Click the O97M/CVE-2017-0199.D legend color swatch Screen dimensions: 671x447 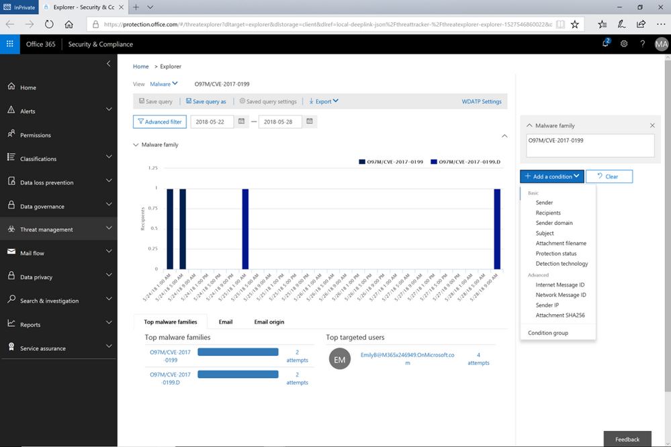point(433,162)
